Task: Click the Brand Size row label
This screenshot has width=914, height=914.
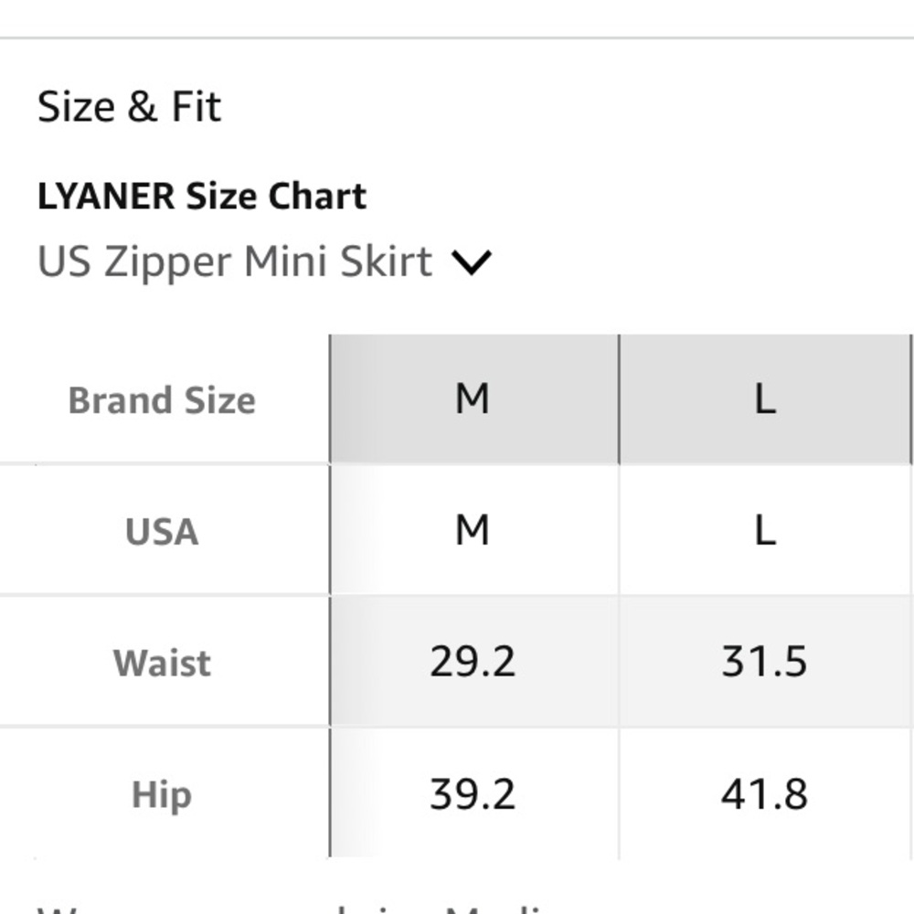Action: click(162, 400)
